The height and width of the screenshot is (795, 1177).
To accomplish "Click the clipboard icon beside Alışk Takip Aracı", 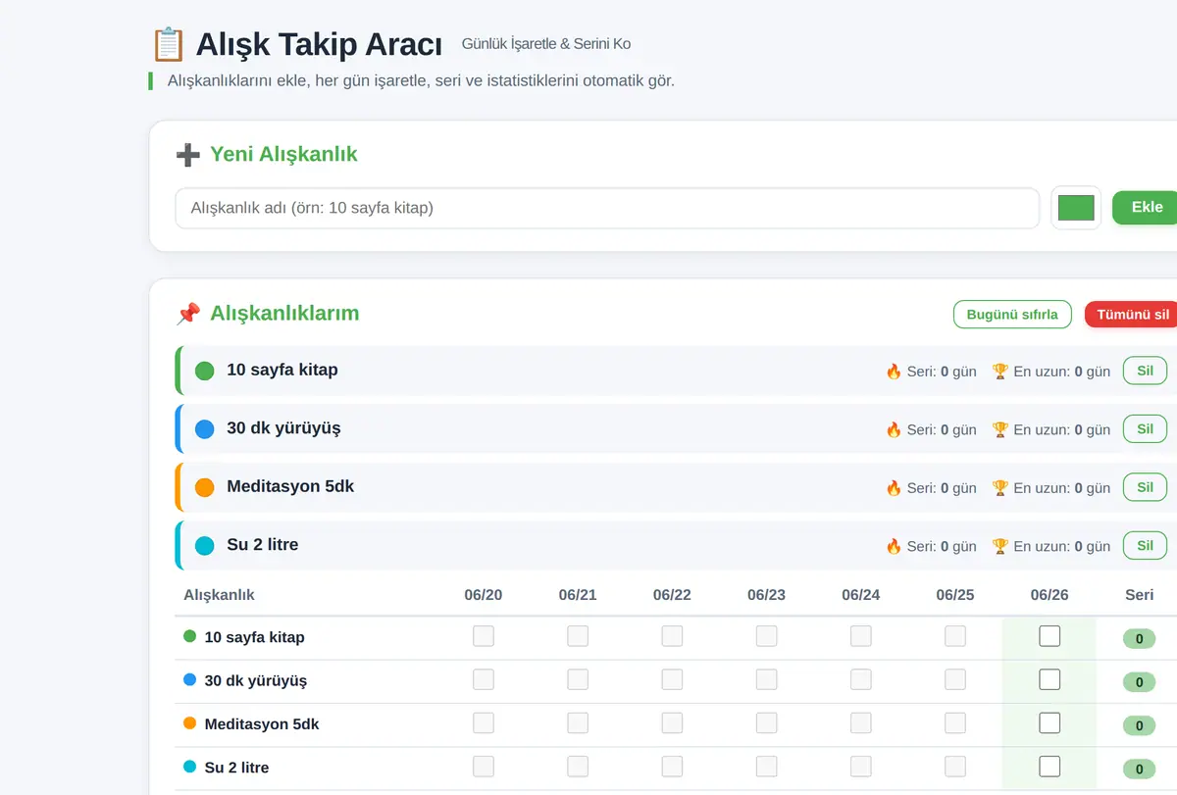I will point(168,44).
